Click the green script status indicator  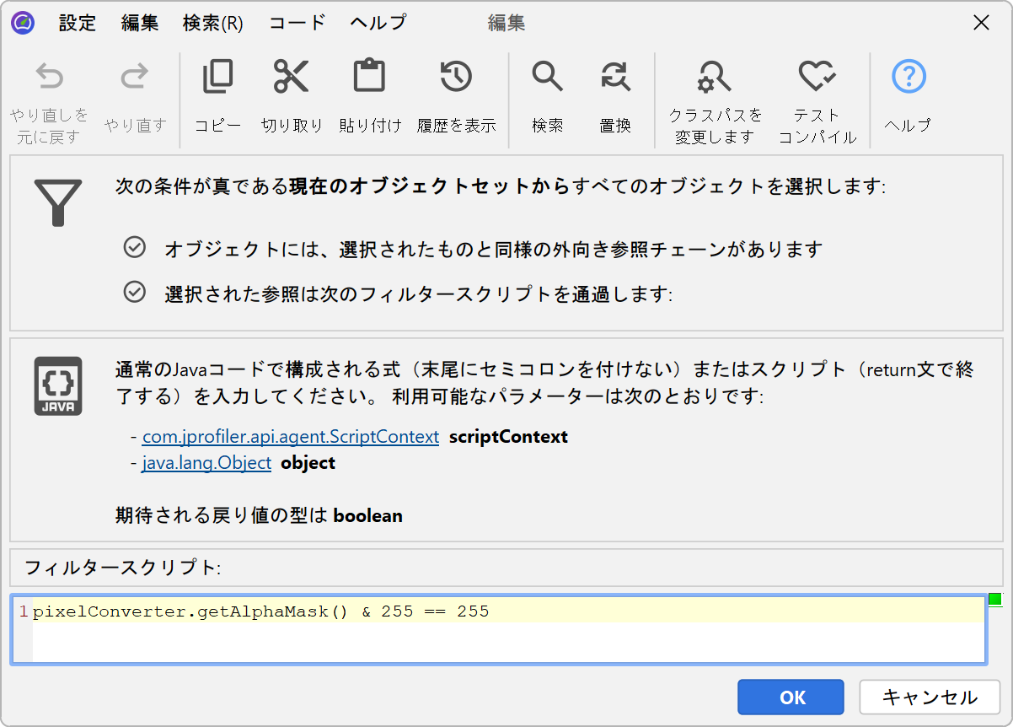[994, 600]
